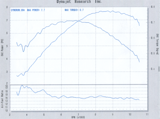Click the 'RPM (x1000)' axis label

click(78, 117)
